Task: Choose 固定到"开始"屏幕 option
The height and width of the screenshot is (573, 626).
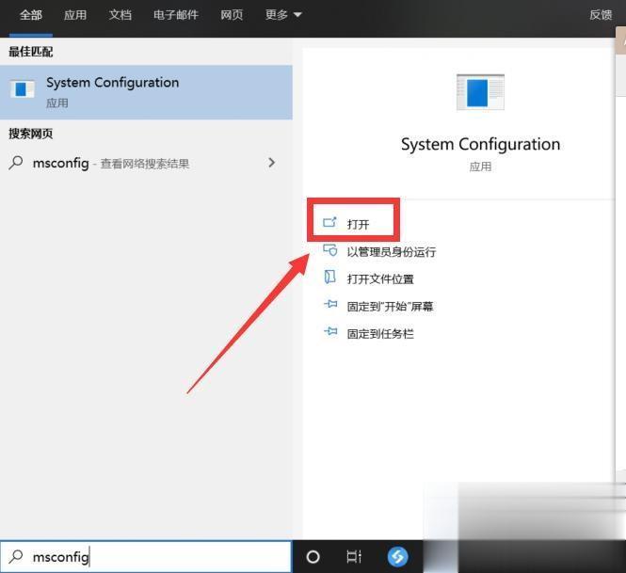Action: coord(390,307)
